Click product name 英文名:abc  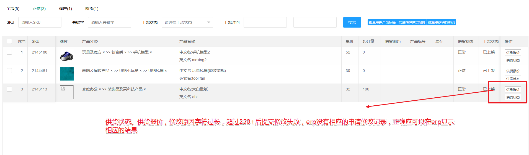click(x=189, y=97)
